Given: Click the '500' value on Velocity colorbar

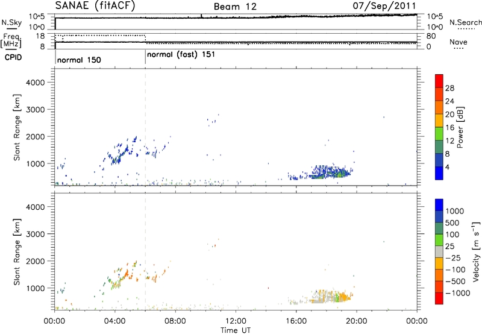Looking at the screenshot, I should coord(452,223).
